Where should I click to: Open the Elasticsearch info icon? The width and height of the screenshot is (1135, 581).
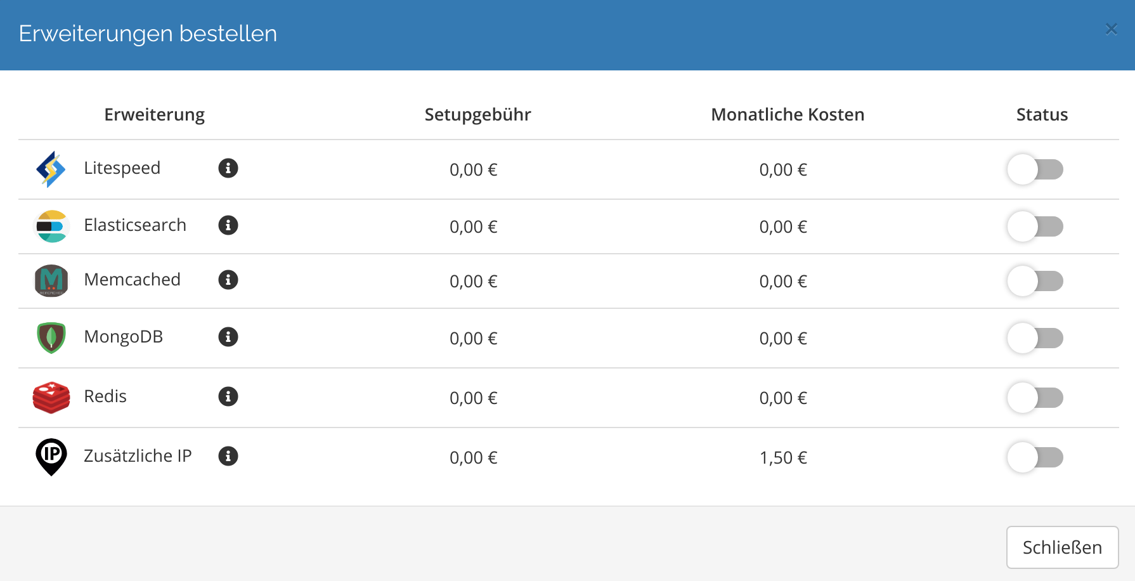coord(228,225)
